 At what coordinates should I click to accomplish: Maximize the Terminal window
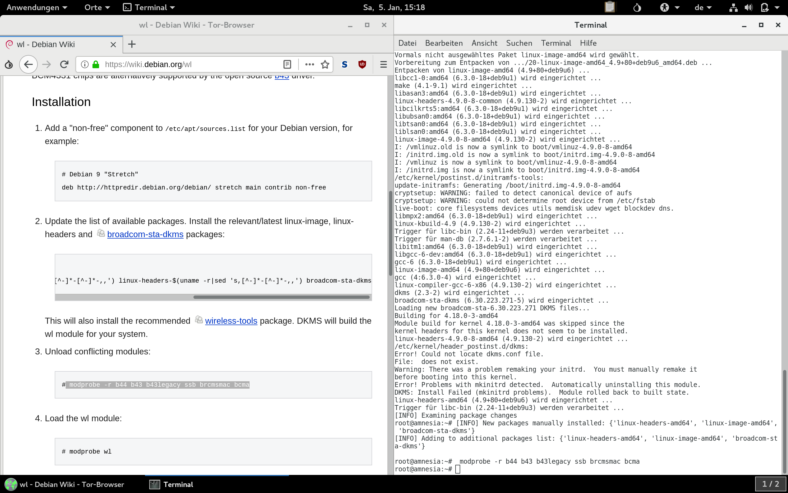[761, 25]
